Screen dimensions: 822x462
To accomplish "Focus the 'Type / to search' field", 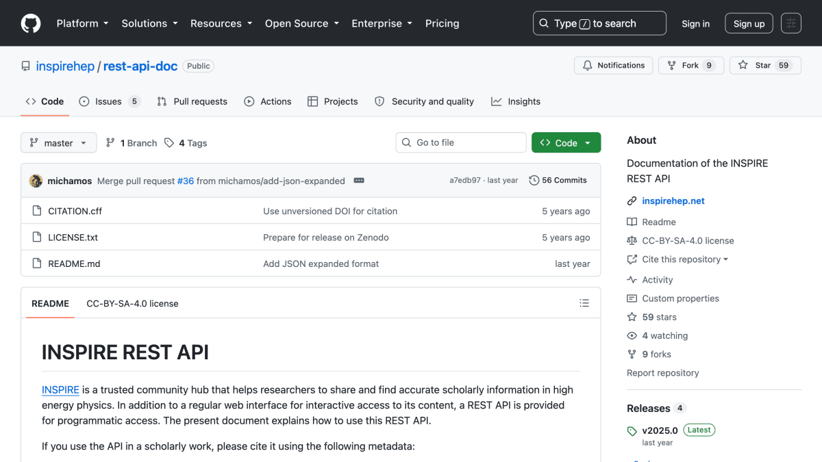I will (x=599, y=23).
